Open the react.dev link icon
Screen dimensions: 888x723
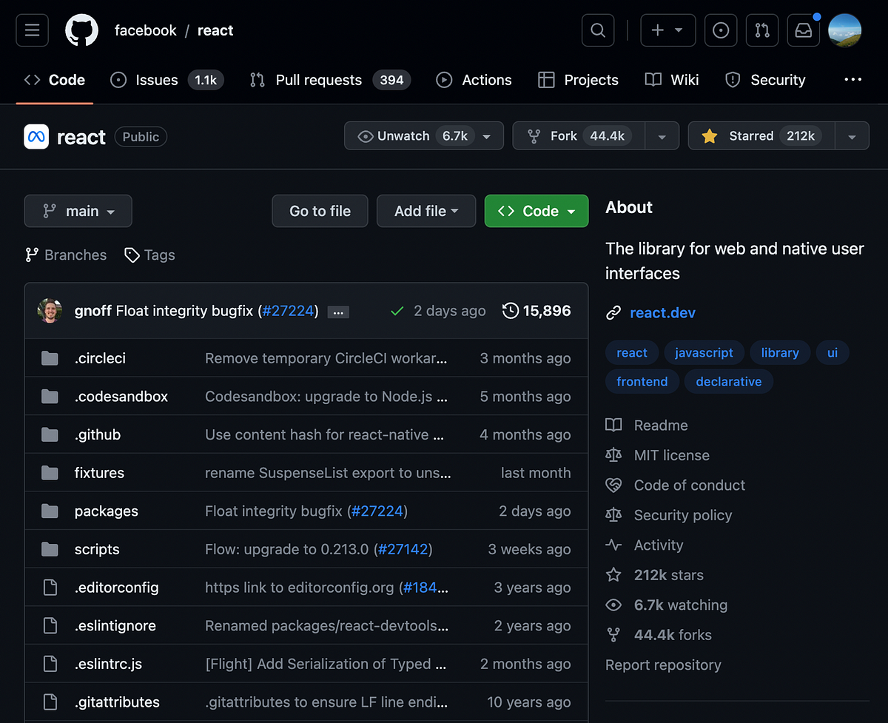point(613,312)
